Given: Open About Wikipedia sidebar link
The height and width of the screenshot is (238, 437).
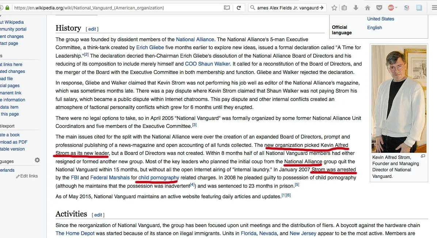Looking at the screenshot, I should [12, 22].
